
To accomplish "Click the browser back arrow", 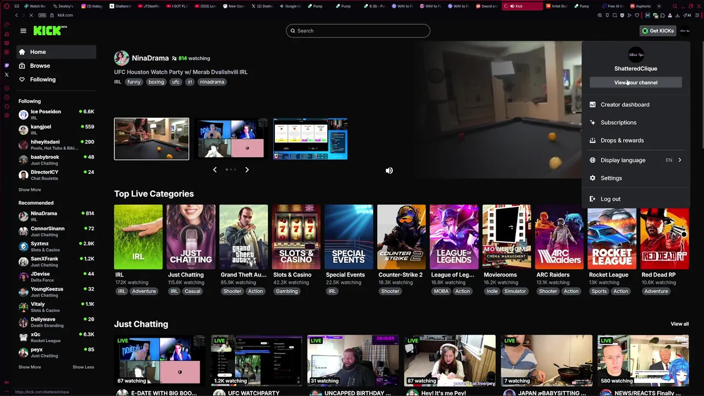I will [x=16, y=15].
